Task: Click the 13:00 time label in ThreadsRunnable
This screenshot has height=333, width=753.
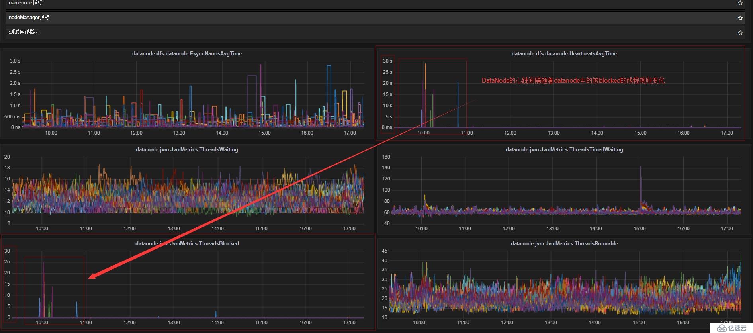Action: pos(551,323)
